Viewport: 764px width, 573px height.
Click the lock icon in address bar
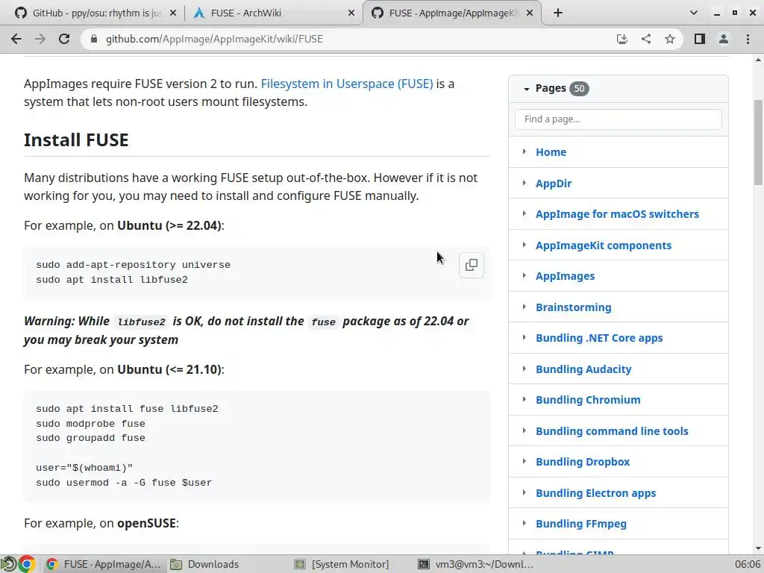[x=95, y=39]
